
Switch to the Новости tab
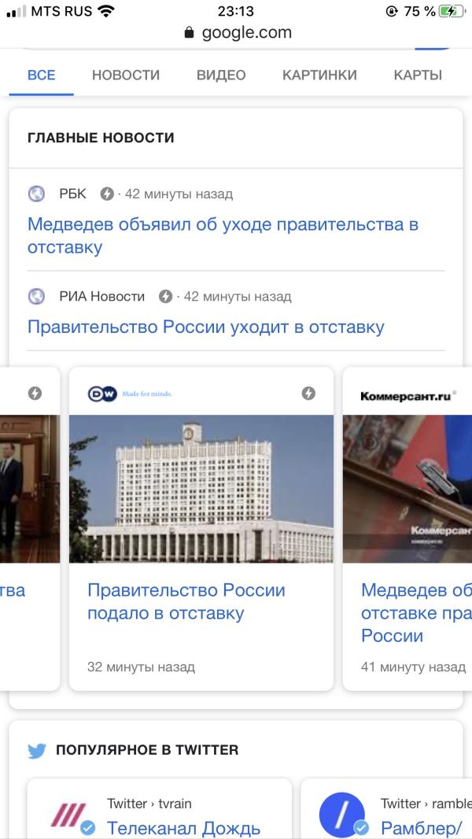coord(126,75)
